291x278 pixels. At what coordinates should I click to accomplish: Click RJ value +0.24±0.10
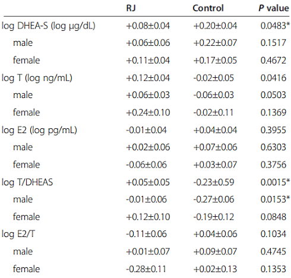pyautogui.click(x=148, y=113)
